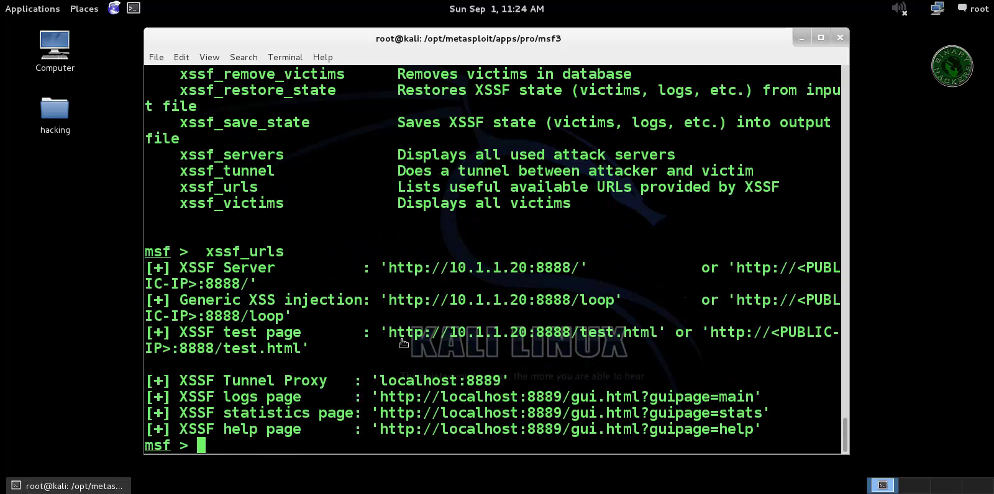Click the xssf_save_state command name
This screenshot has width=994, height=494.
245,123
